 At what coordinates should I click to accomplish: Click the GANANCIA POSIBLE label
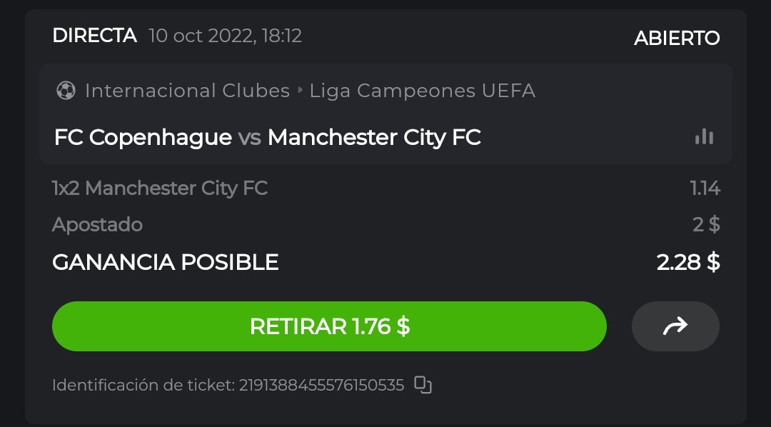click(165, 262)
